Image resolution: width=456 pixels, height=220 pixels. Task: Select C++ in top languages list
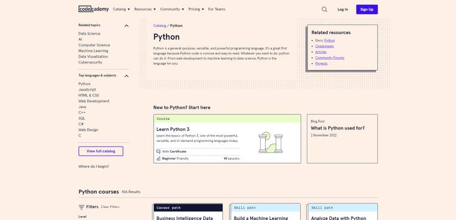[82, 112]
